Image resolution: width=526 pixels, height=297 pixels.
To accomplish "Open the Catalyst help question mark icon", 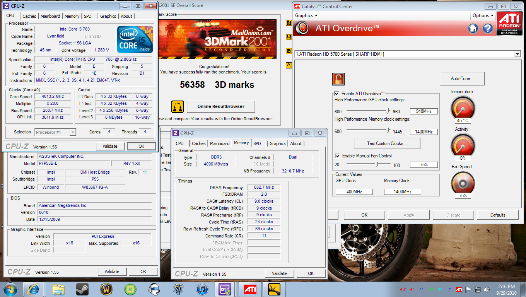I will click(487, 28).
